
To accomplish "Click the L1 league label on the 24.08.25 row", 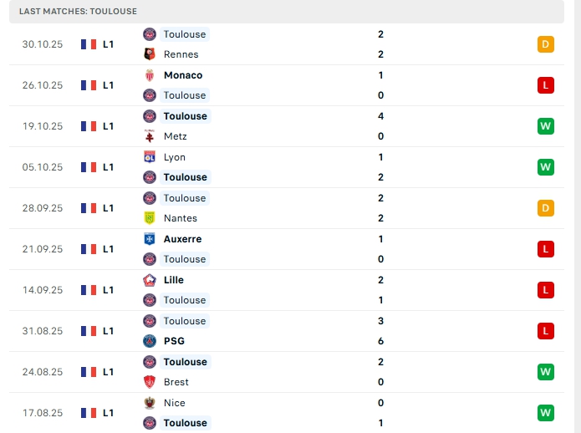I will tap(109, 372).
